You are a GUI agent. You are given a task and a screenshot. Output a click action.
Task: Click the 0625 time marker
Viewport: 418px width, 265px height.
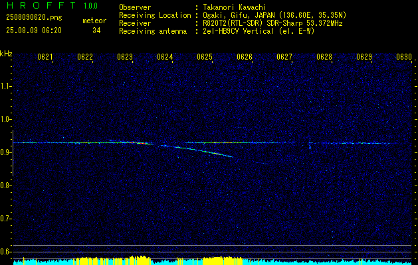point(205,57)
